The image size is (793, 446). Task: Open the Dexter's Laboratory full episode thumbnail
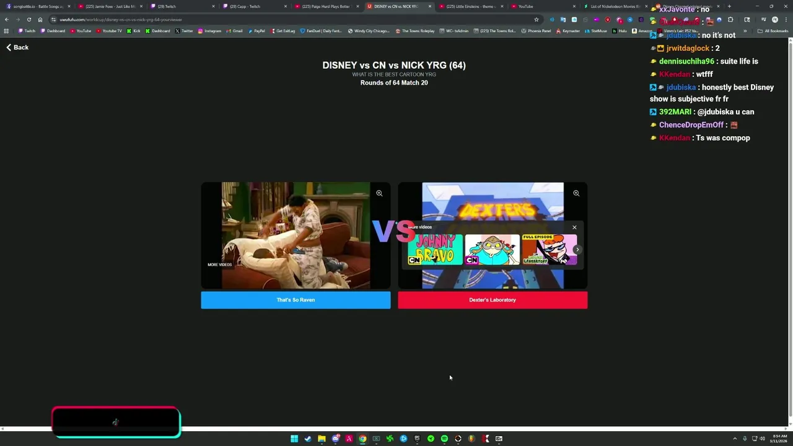coord(549,250)
